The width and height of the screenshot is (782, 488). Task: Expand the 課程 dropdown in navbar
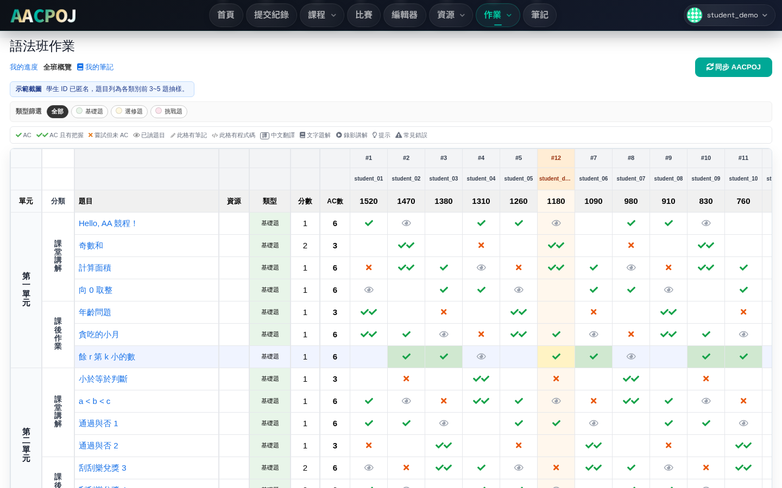coord(322,15)
